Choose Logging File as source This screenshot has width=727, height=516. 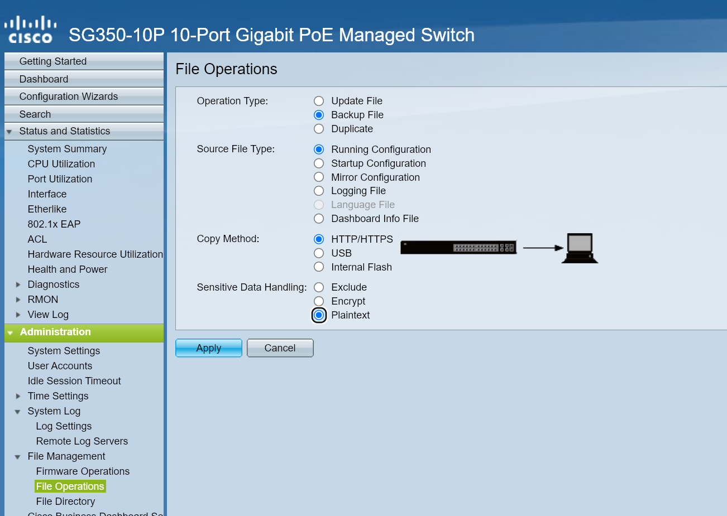click(x=319, y=191)
